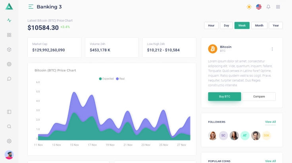
Task: Toggle light mode with the sun icon
Action: point(249,7)
